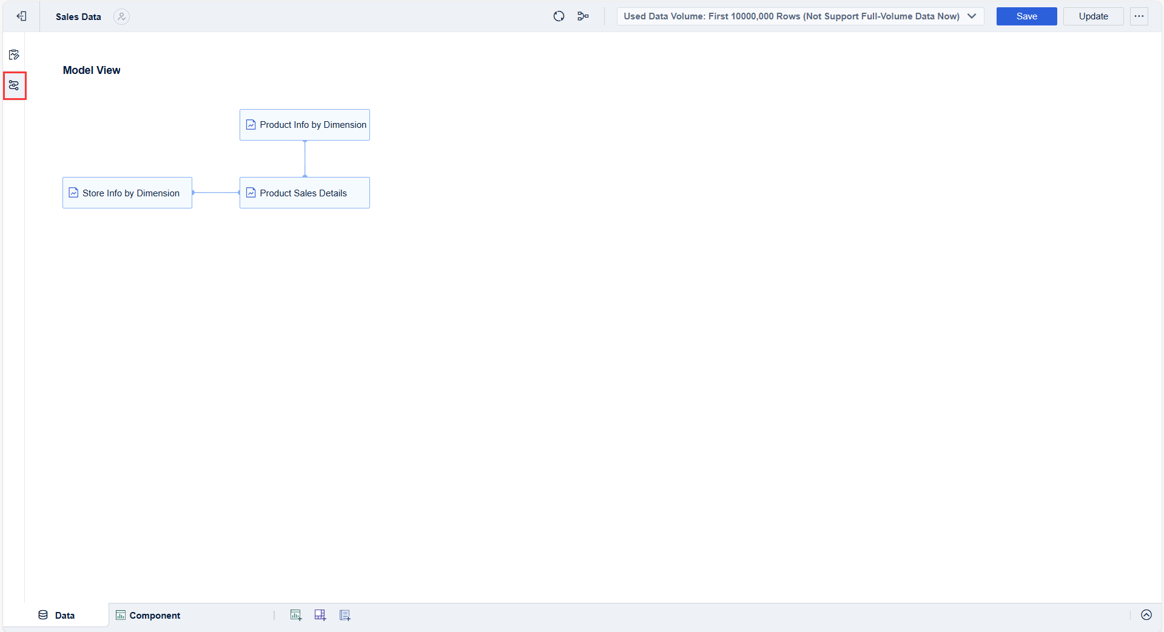Select the Product Info by Dimension node
Image resolution: width=1164 pixels, height=632 pixels.
pyautogui.click(x=304, y=124)
